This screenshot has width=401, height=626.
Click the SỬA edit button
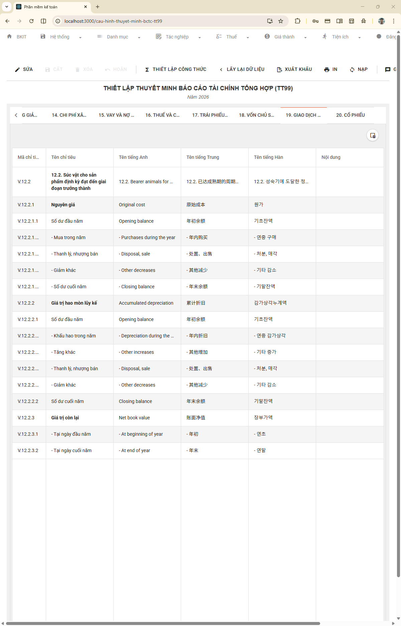coord(24,69)
